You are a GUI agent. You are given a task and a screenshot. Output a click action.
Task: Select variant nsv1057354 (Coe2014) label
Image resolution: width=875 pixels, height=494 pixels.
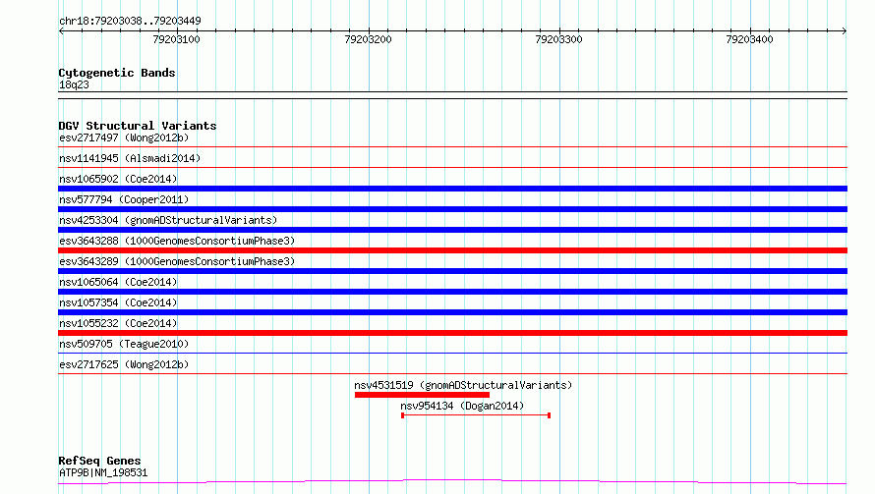118,302
